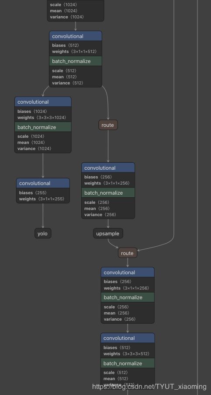Image resolution: width=211 pixels, height=395 pixels.
Task: Click variance 〈256〉 row right above upsample
Action: (x=100, y=215)
